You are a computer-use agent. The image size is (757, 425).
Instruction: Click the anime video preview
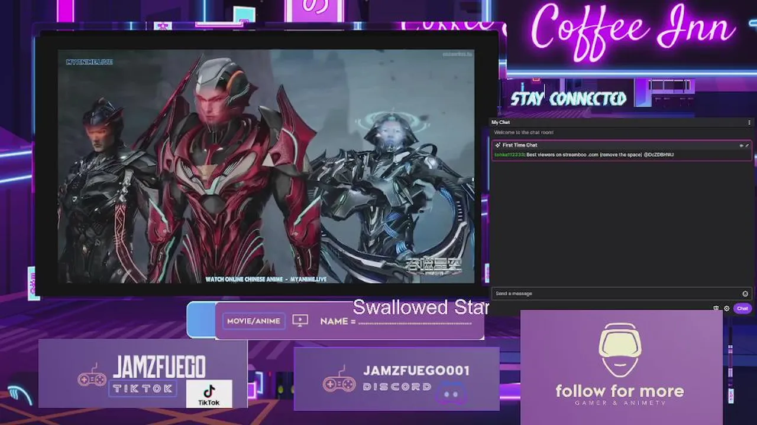(266, 166)
